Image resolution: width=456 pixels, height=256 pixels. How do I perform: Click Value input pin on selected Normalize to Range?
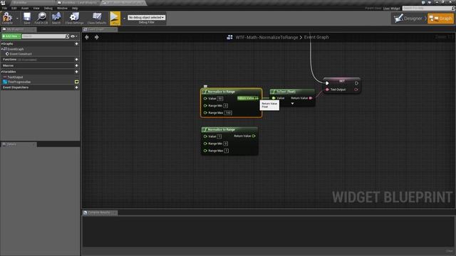pyautogui.click(x=205, y=99)
